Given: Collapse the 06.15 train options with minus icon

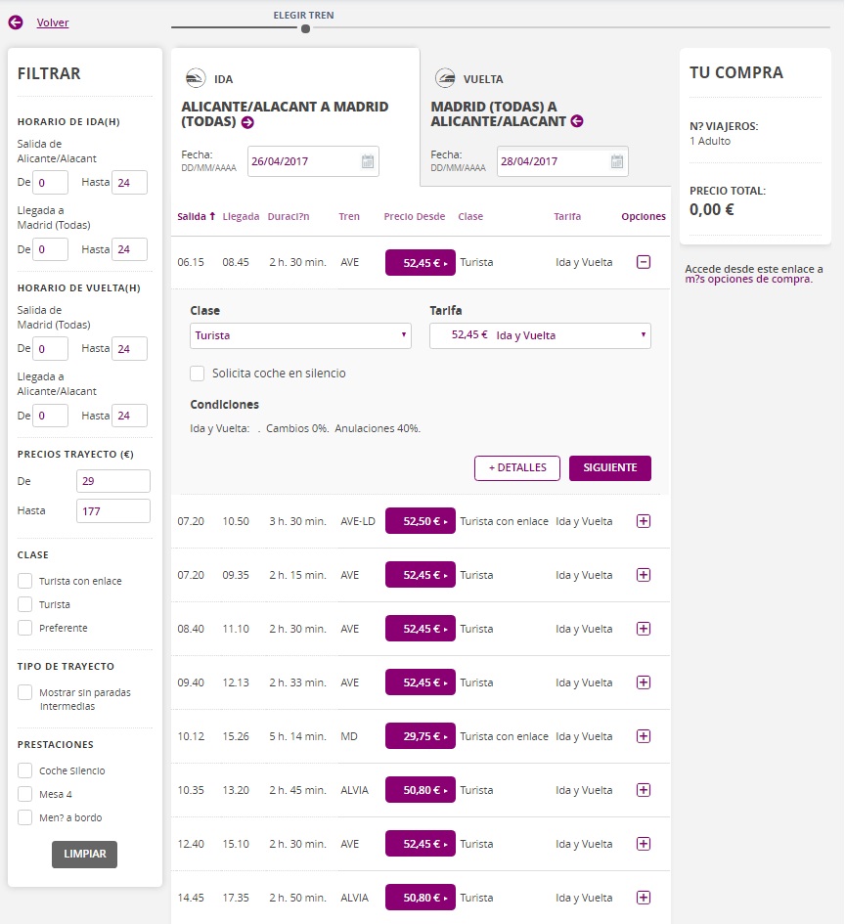Looking at the screenshot, I should pos(643,262).
